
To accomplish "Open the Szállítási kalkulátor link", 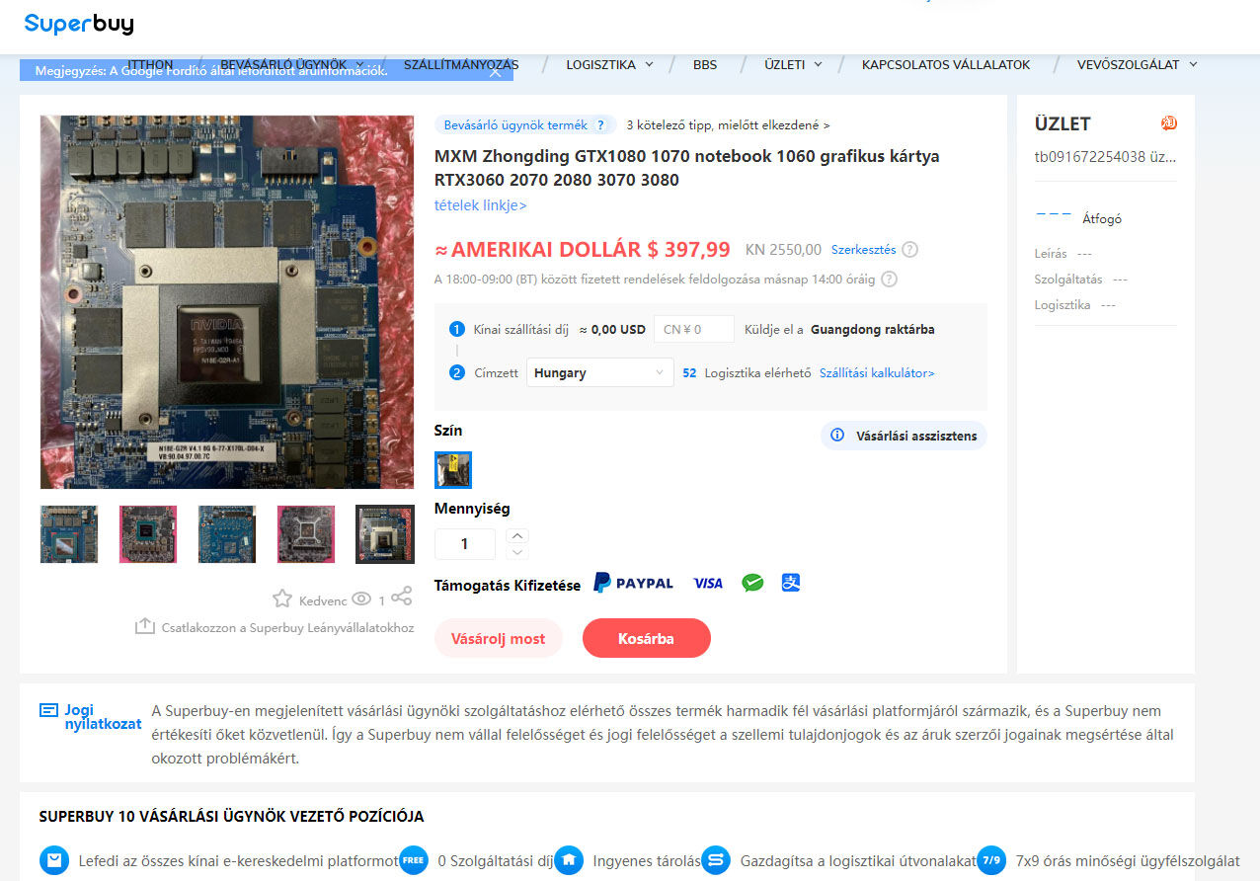I will 877,372.
